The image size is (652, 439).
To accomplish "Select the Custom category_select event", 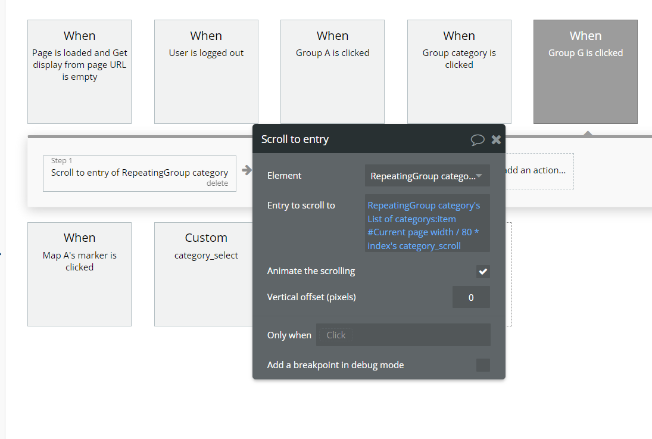I will coord(206,274).
